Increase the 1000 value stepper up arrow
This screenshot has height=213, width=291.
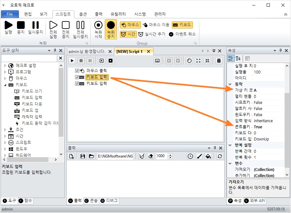pos(170,155)
